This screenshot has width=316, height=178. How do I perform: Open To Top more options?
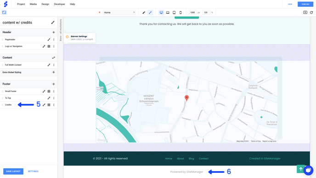[x=54, y=98]
